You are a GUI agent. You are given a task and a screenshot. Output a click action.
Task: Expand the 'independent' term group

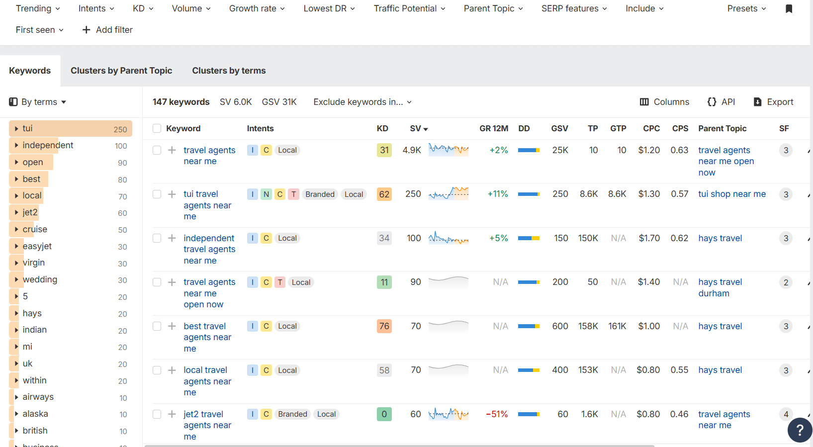pos(16,145)
